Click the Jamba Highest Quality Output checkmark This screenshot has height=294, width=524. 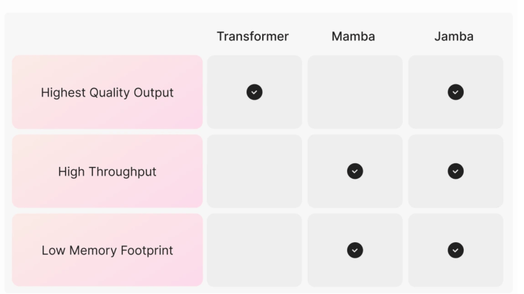pyautogui.click(x=455, y=92)
